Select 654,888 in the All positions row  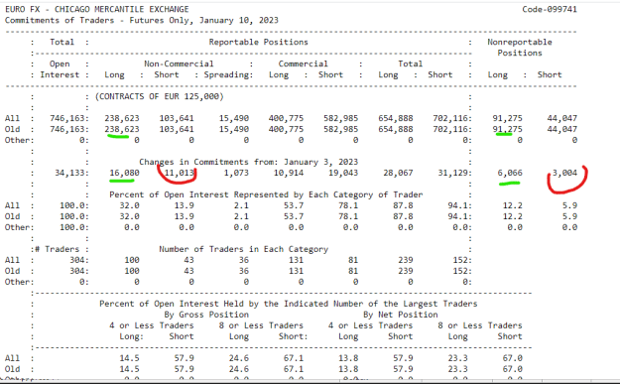click(396, 118)
